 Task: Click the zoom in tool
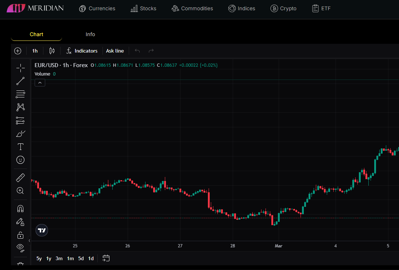20,190
